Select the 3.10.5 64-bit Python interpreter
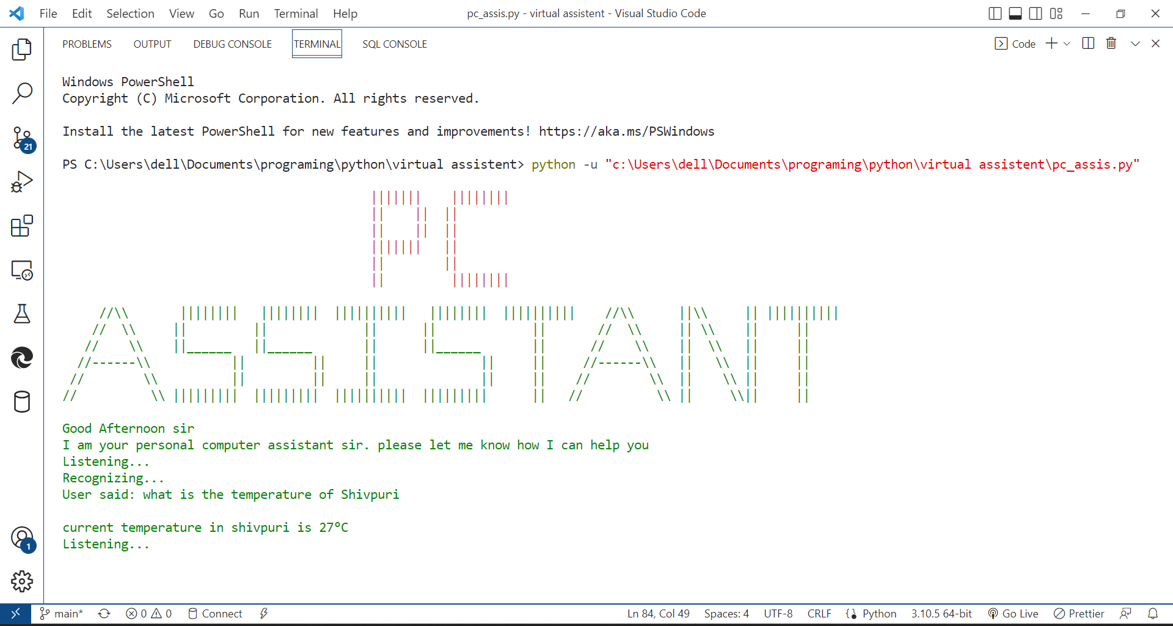Screen dimensions: 1173x626 941,613
